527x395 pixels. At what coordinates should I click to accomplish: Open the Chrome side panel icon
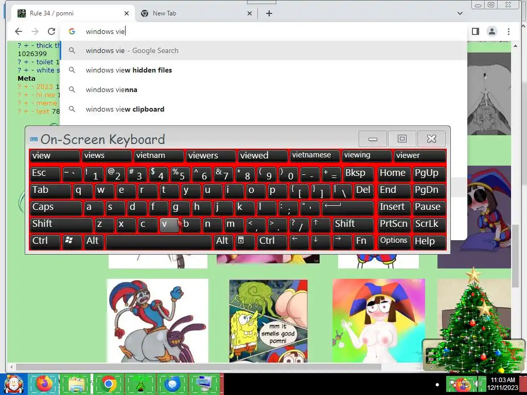tap(475, 31)
